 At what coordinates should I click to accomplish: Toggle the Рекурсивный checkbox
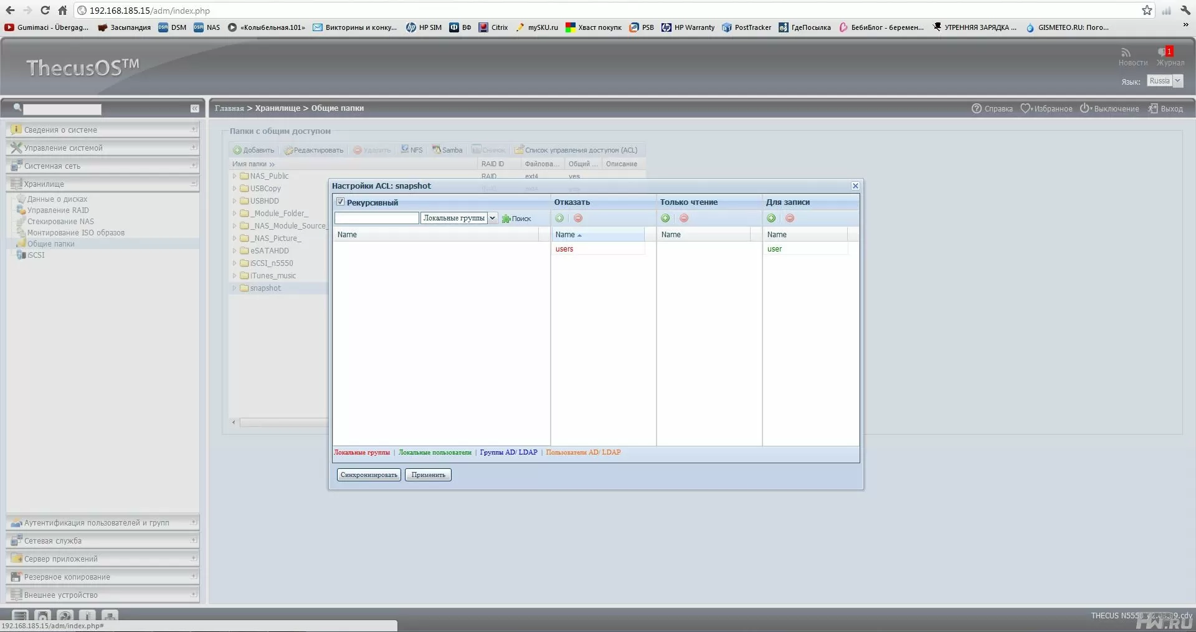point(340,202)
